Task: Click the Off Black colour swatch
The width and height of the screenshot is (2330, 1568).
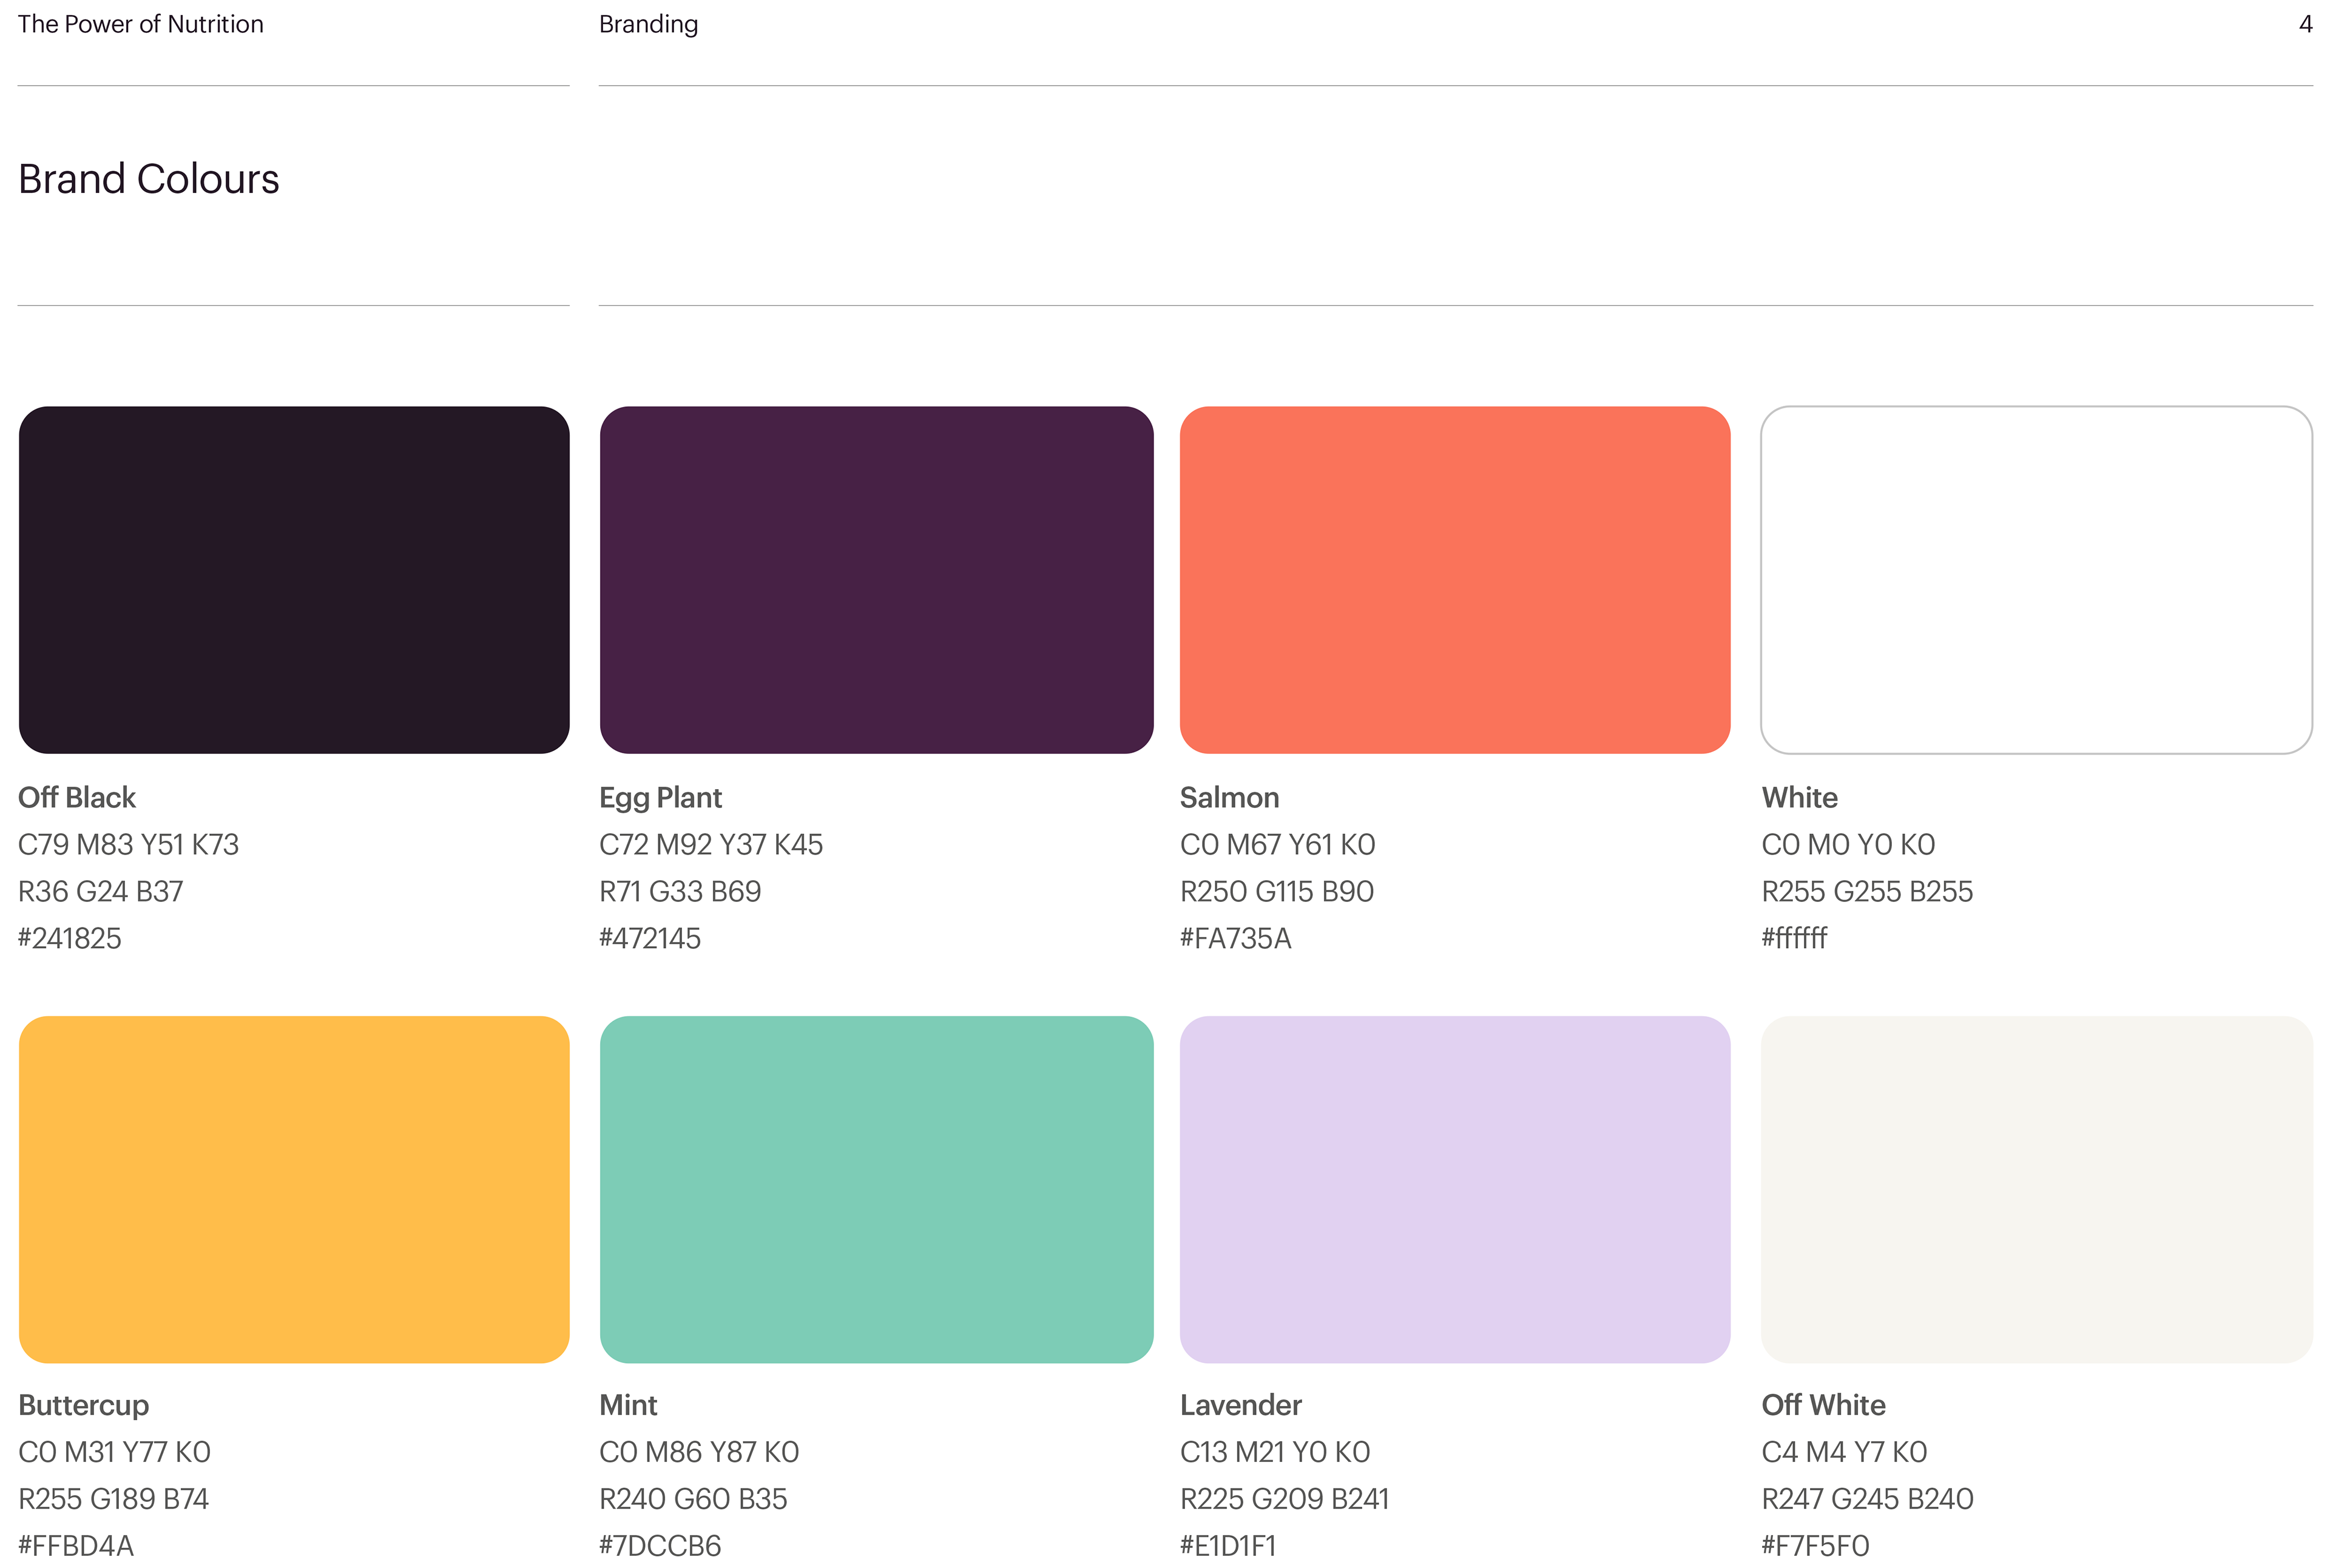Action: pos(294,580)
